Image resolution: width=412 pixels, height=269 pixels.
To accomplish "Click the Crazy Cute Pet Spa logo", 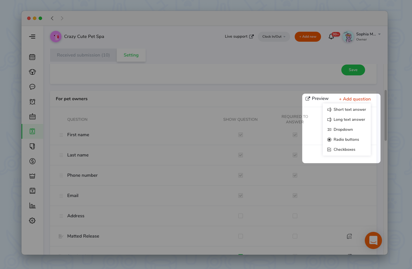I will (56, 37).
